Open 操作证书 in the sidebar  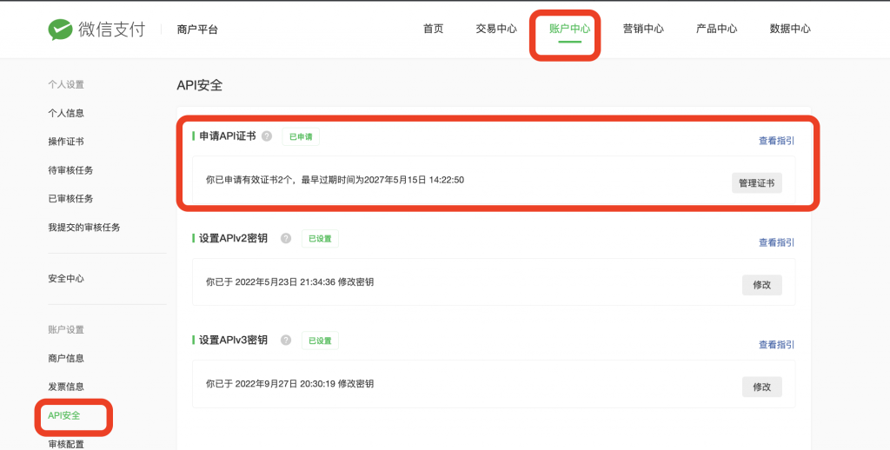click(66, 142)
